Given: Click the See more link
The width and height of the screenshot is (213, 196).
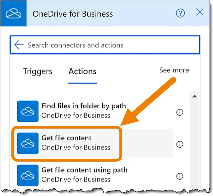Looking at the screenshot, I should click(x=174, y=70).
